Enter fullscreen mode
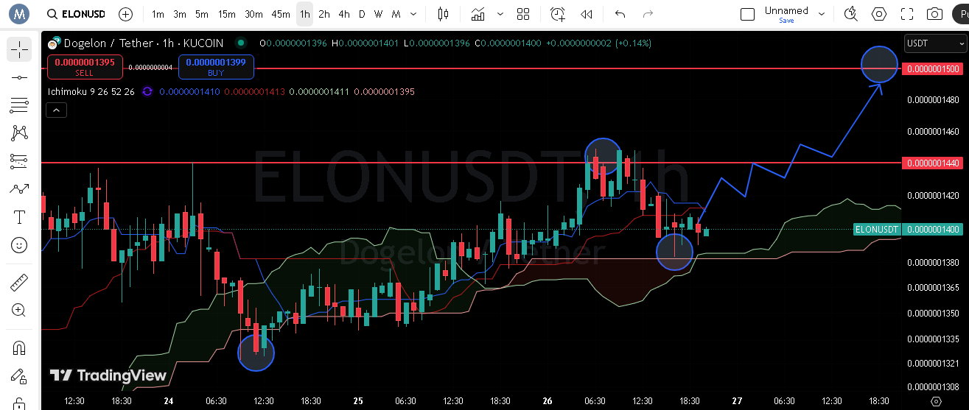Screen dimensions: 969x410 click(907, 14)
